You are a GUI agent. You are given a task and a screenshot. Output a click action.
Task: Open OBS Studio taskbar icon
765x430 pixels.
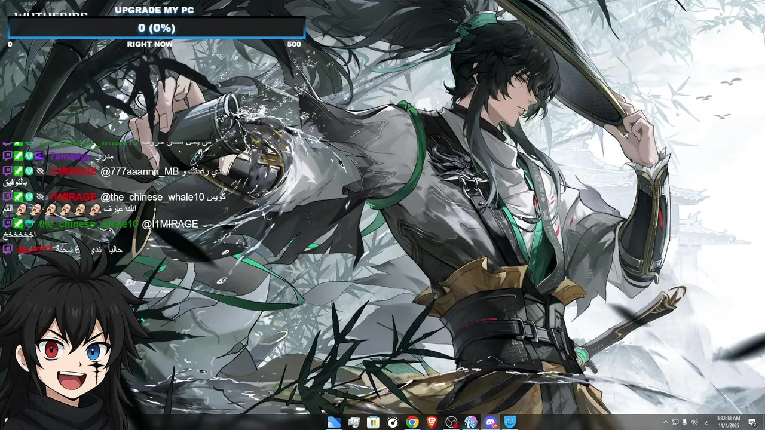tap(451, 422)
